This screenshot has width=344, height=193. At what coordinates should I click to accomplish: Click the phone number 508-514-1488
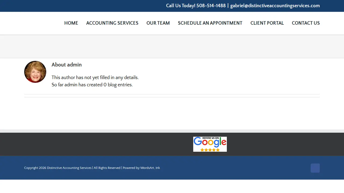[x=211, y=6]
